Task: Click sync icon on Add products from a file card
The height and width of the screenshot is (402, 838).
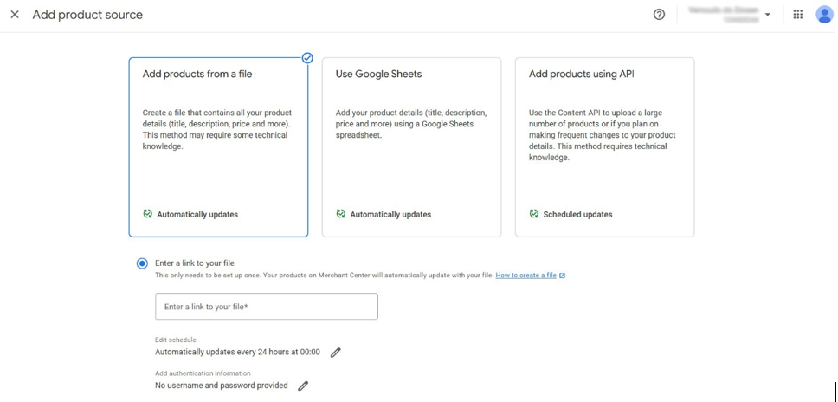Action: 147,214
